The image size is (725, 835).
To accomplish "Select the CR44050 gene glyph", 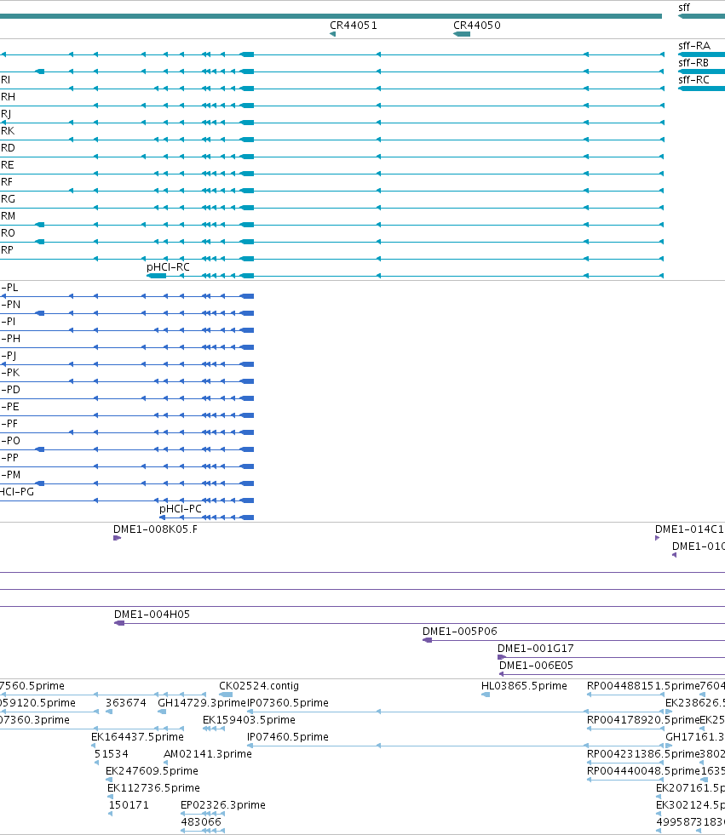I will coord(462,34).
